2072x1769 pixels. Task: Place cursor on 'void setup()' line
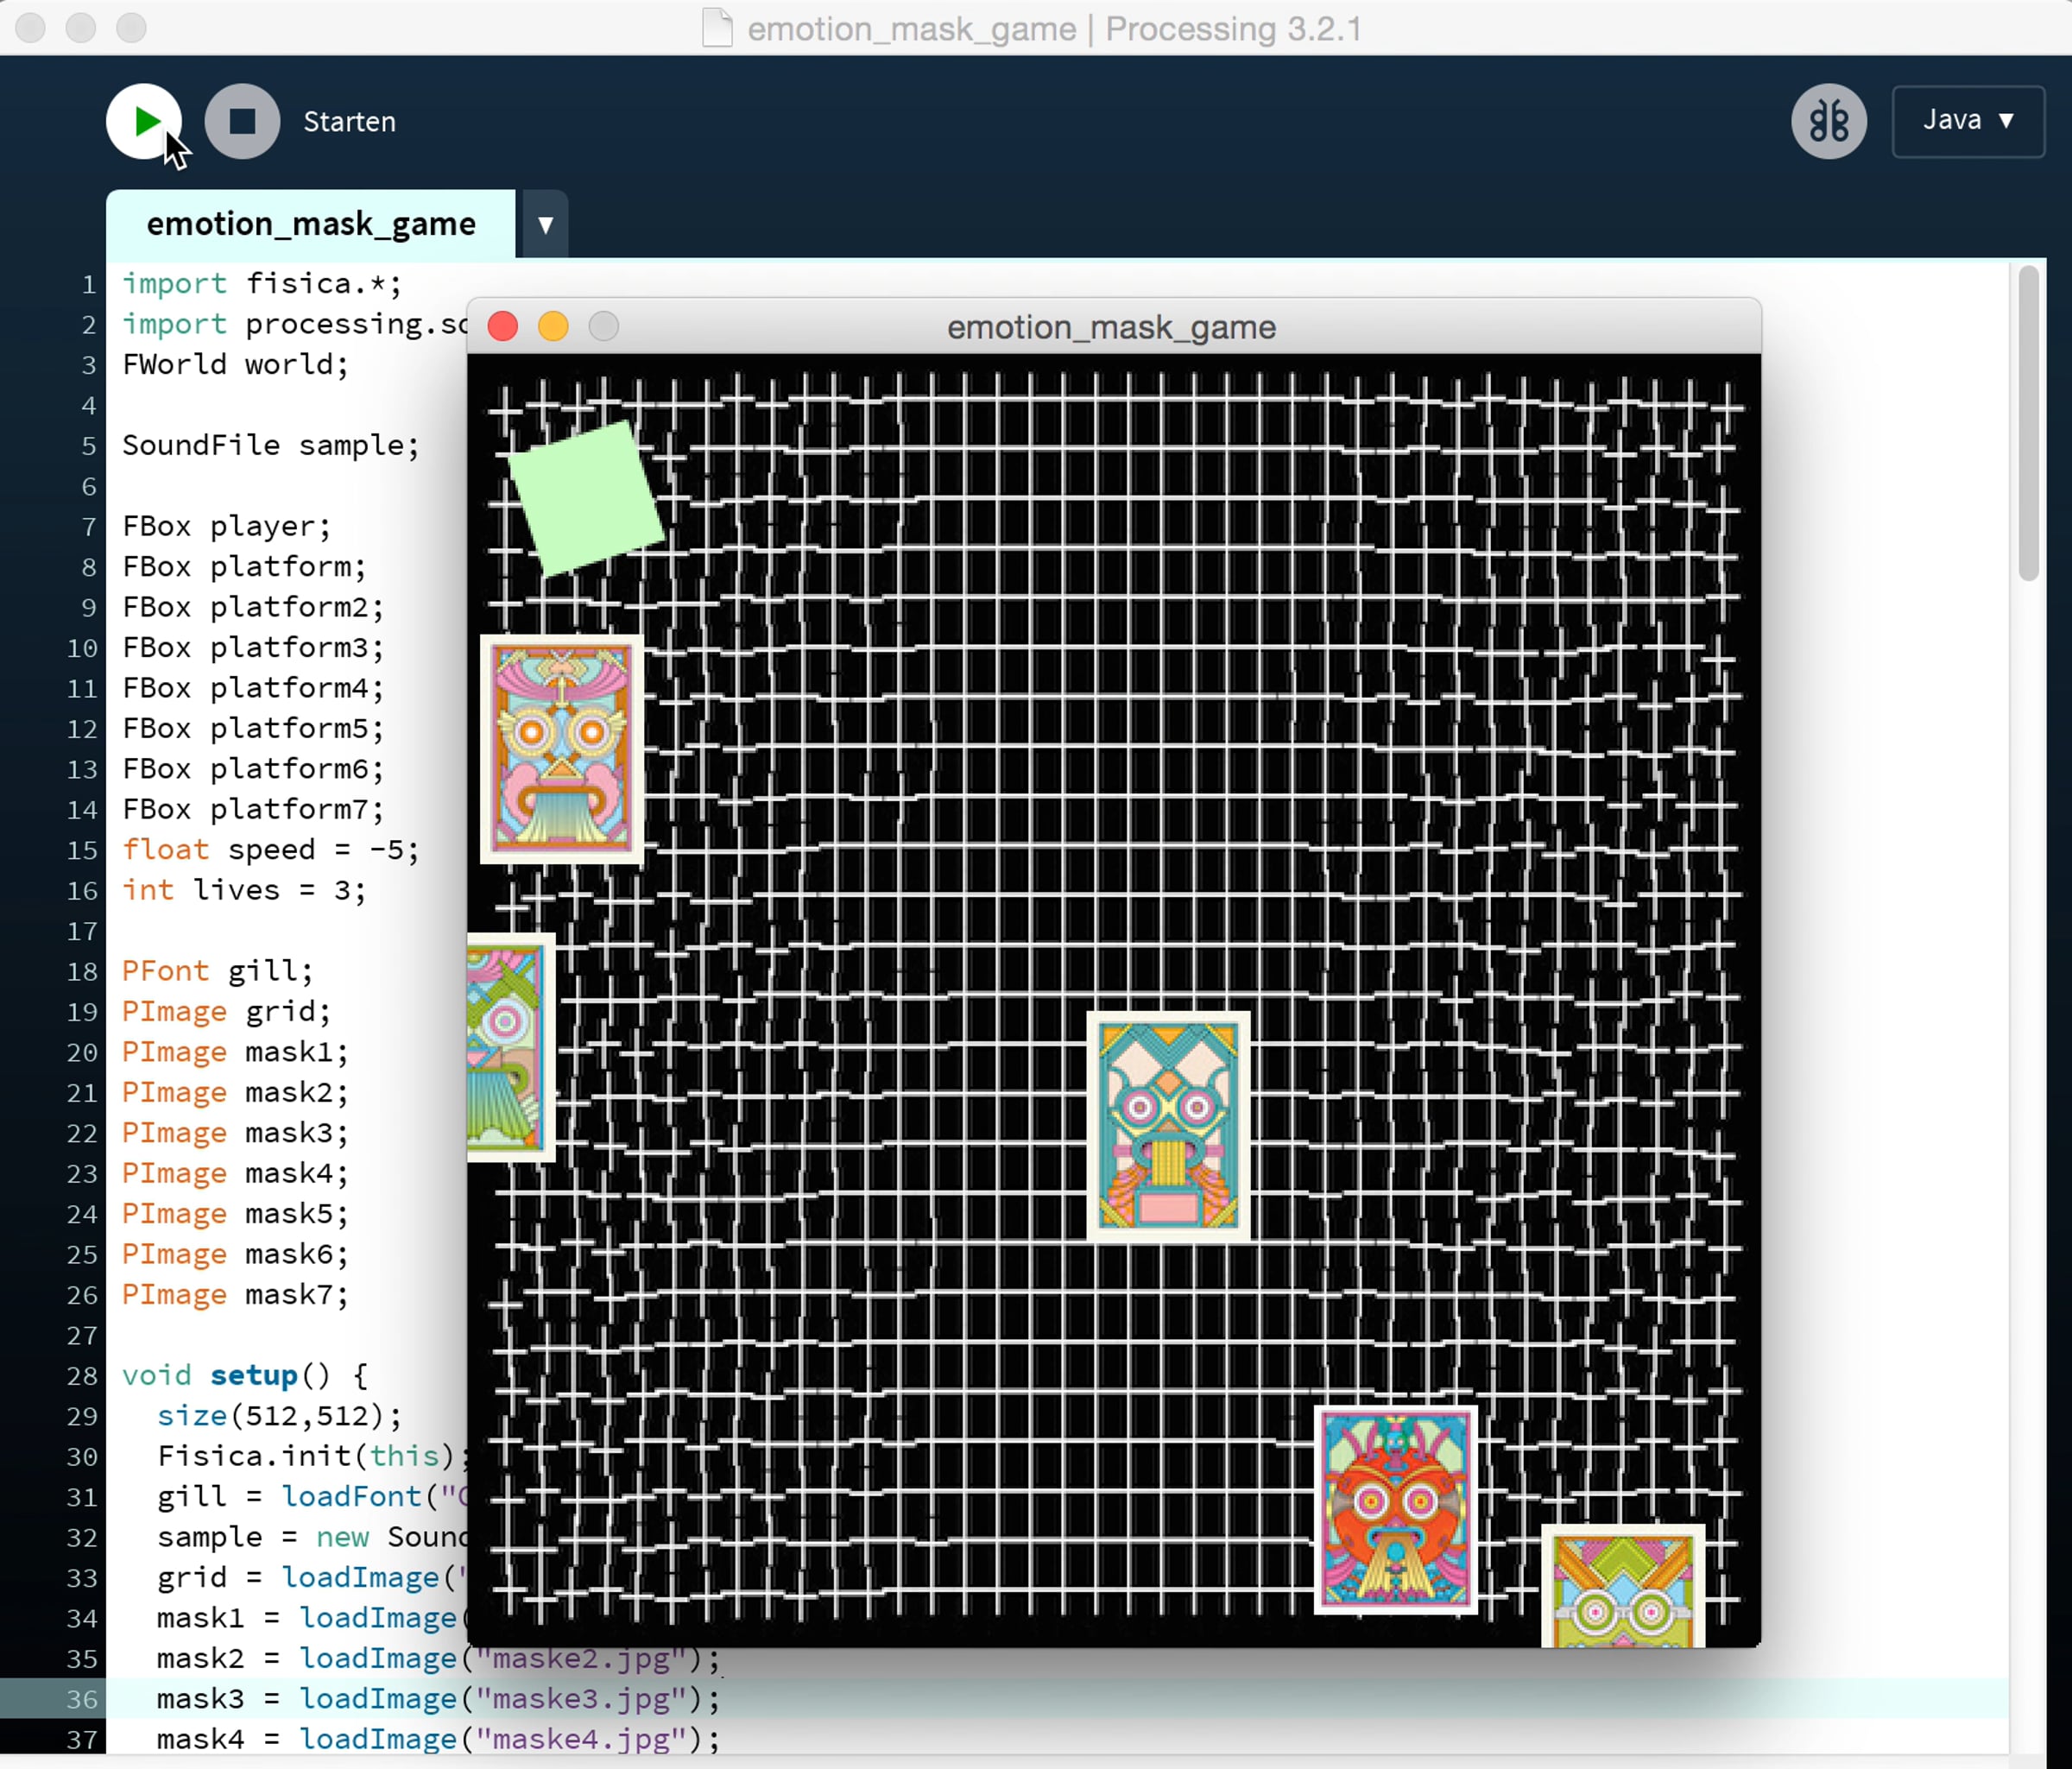coord(244,1375)
